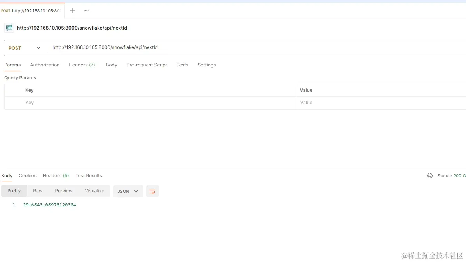The width and height of the screenshot is (466, 262).
Task: Click the query param Key input field
Action: pos(159,103)
